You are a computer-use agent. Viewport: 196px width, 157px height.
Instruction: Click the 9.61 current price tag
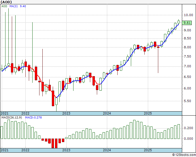click(x=187, y=23)
